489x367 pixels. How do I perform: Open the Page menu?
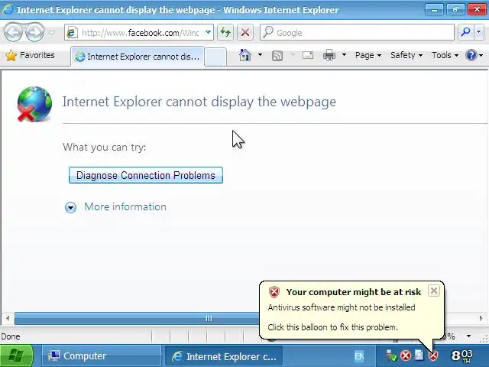(x=368, y=55)
